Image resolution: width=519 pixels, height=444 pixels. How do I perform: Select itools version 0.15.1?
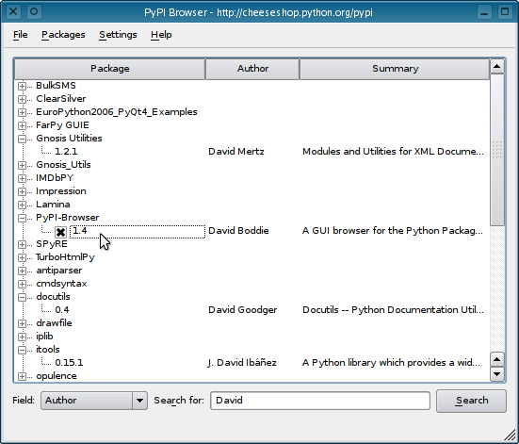[69, 363]
